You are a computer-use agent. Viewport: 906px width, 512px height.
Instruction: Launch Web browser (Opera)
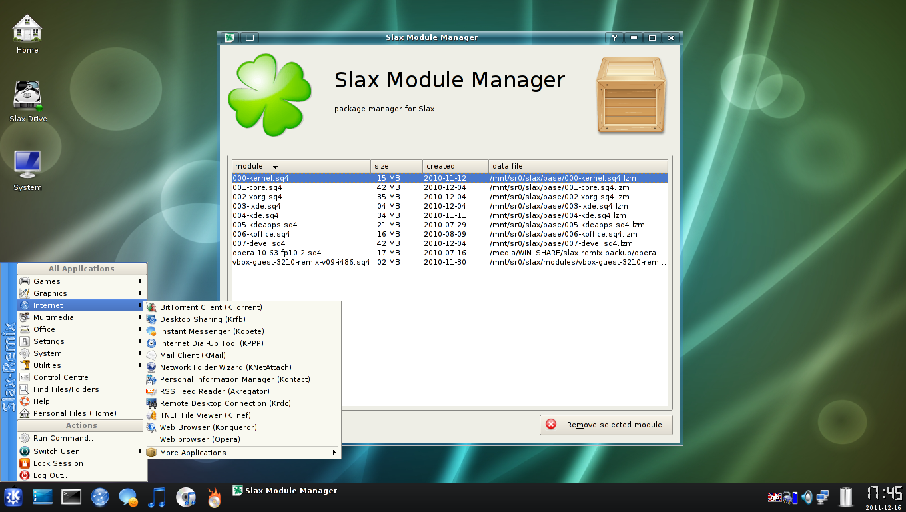(242, 439)
